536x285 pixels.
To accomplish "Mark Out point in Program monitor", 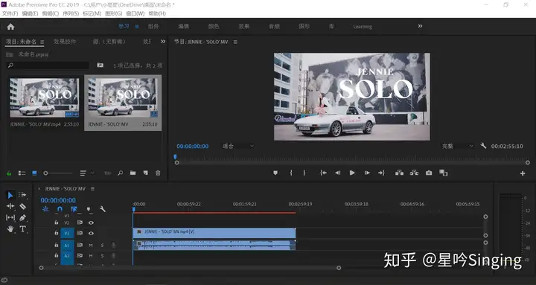I will point(304,173).
